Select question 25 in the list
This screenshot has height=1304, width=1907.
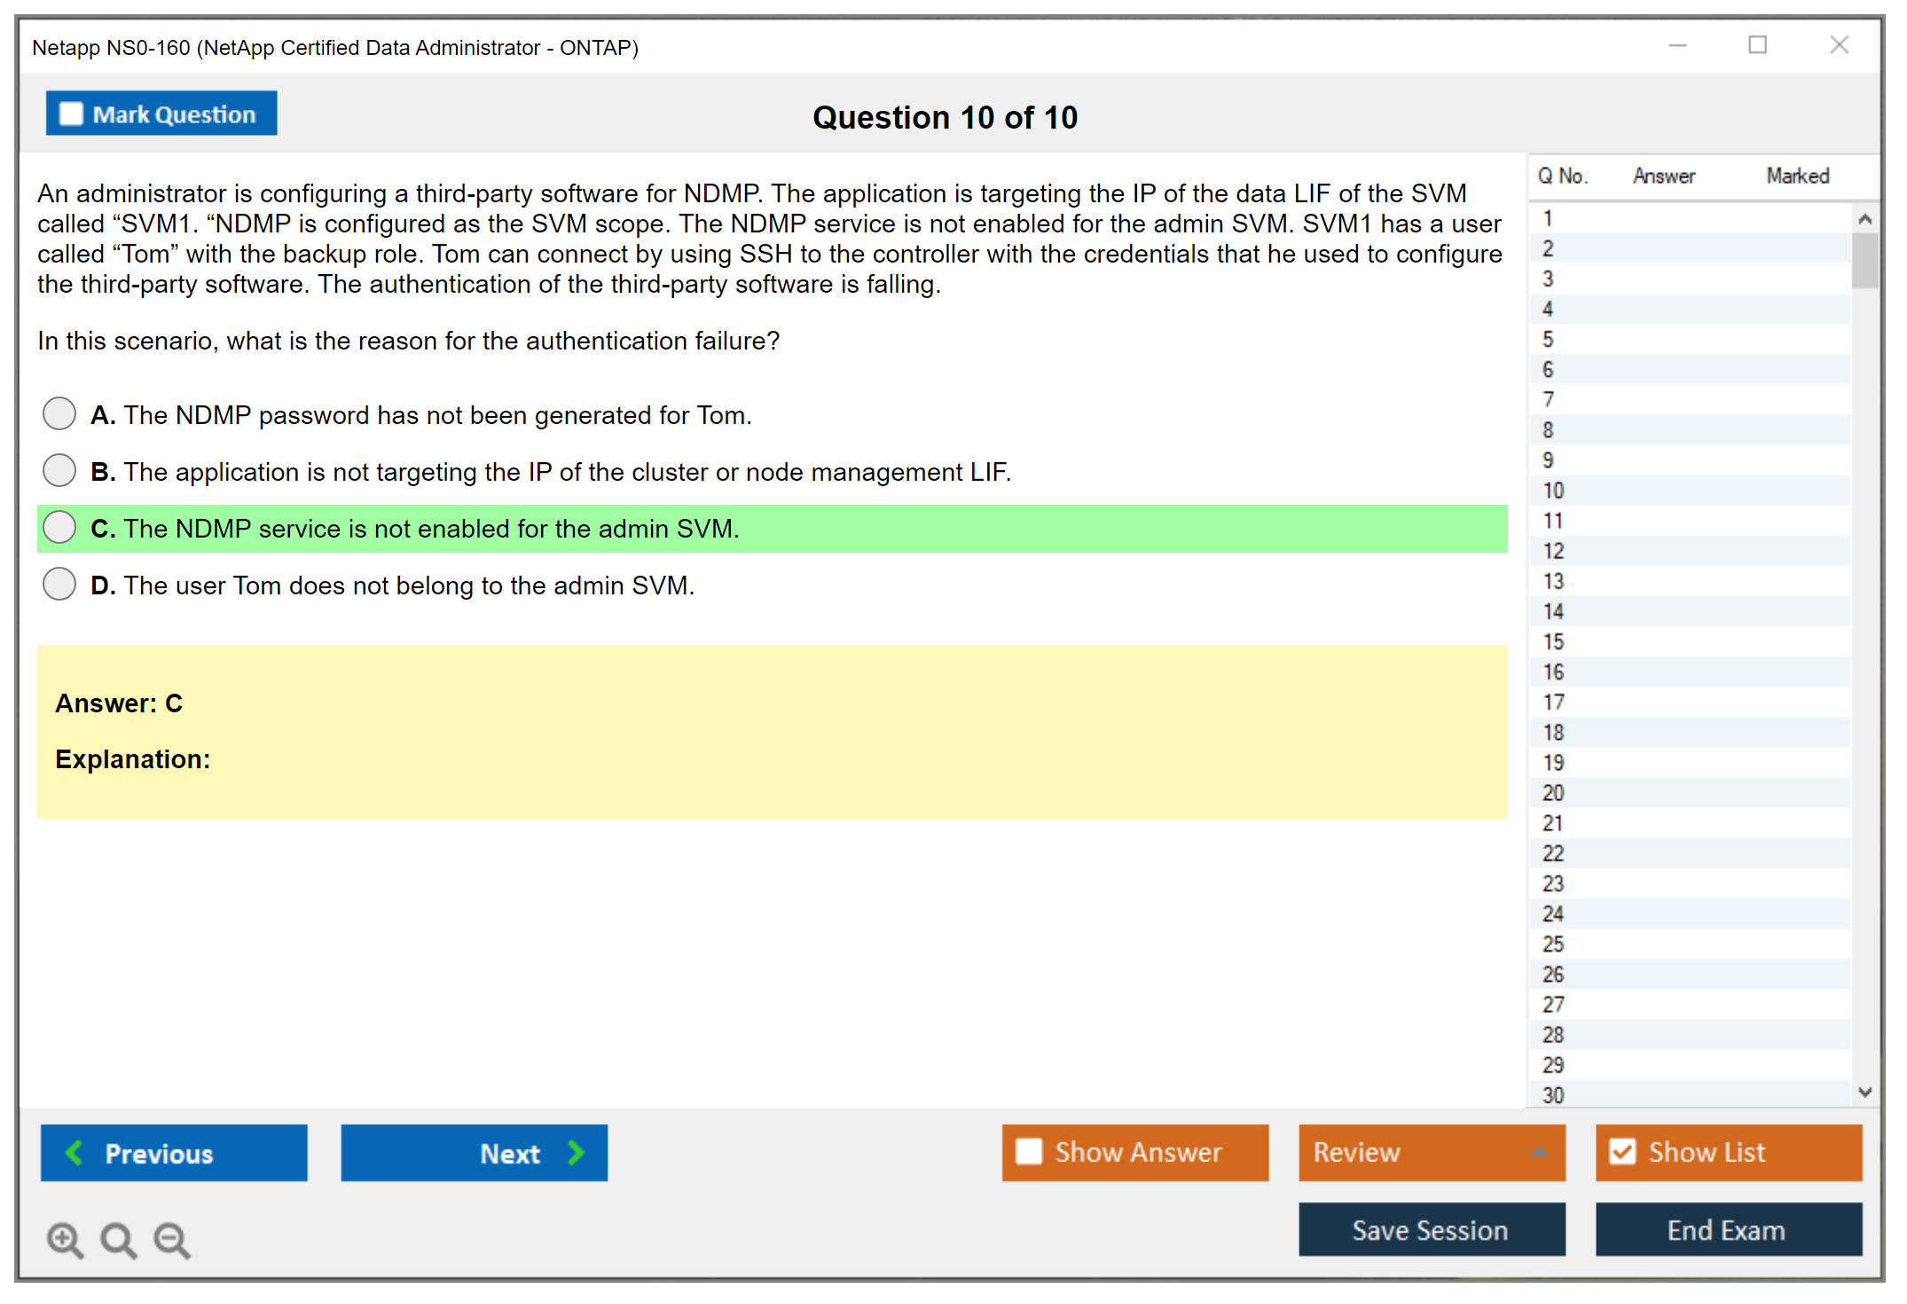[1553, 944]
